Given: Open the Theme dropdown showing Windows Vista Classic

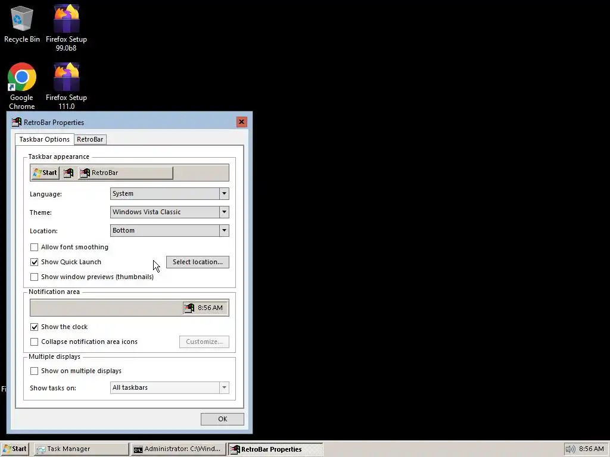Looking at the screenshot, I should coord(170,212).
